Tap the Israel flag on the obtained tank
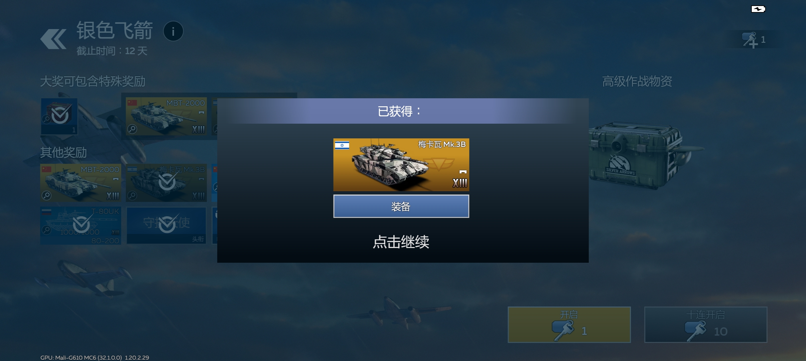This screenshot has width=806, height=361. [342, 145]
